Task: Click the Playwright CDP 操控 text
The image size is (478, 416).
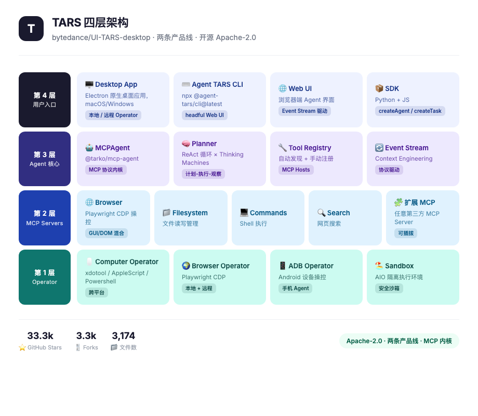Action: pos(111,218)
